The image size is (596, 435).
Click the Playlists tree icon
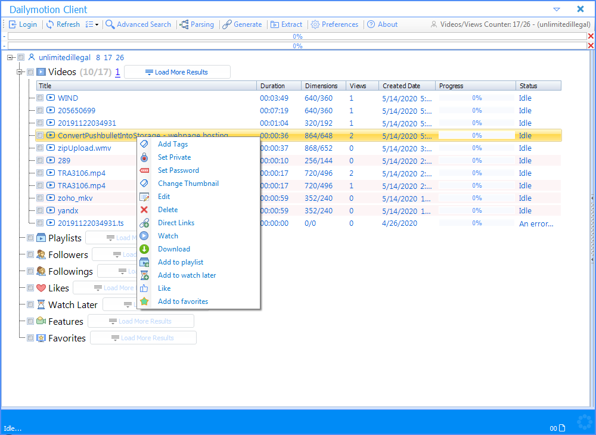click(x=41, y=238)
